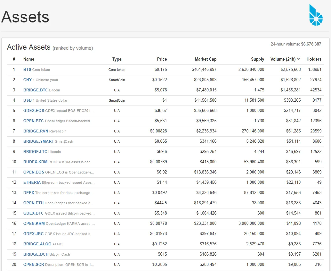Open the OPEN.ETH asset link
331x271 pixels.
33,203
